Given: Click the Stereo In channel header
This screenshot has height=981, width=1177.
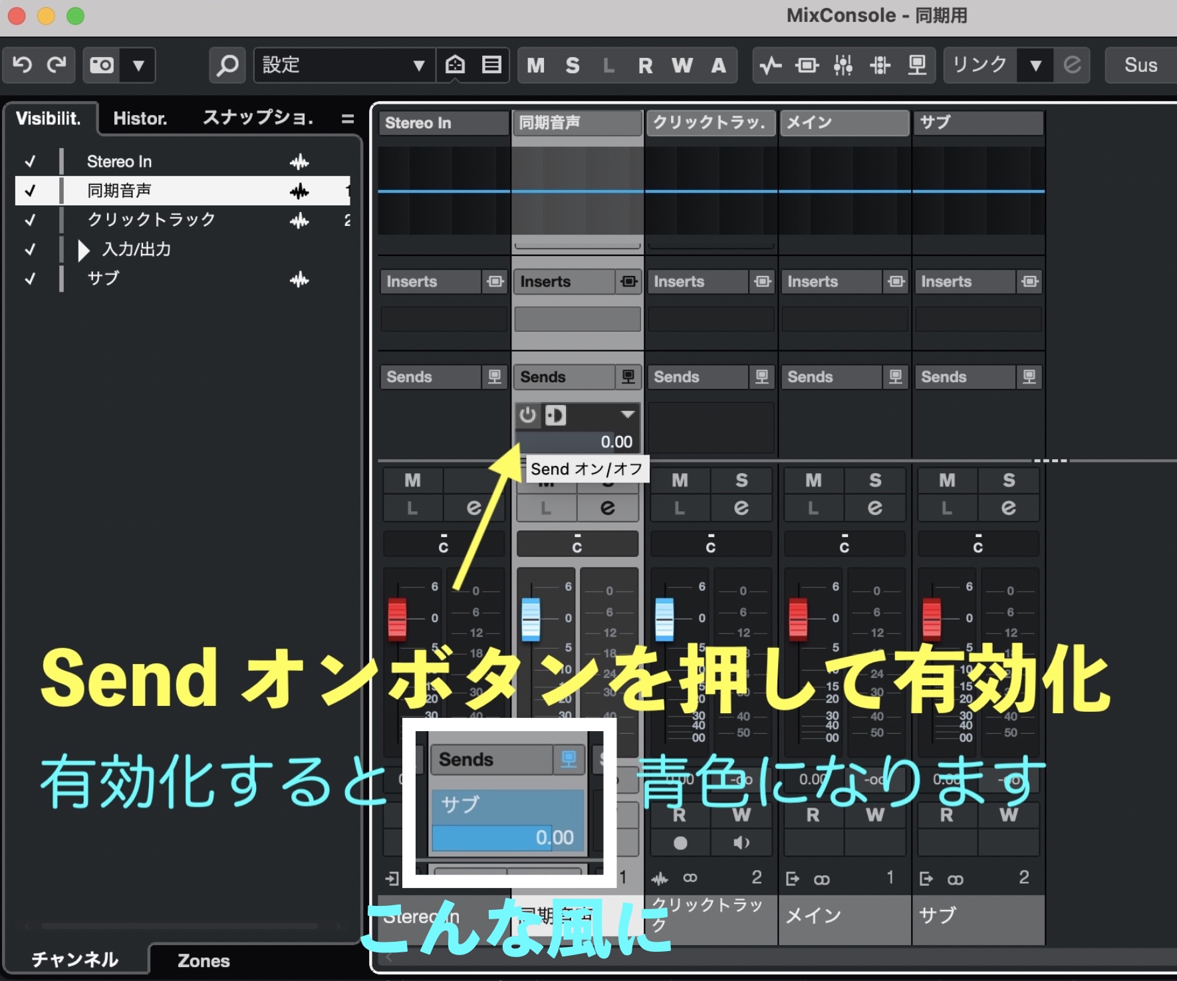Looking at the screenshot, I should [444, 123].
